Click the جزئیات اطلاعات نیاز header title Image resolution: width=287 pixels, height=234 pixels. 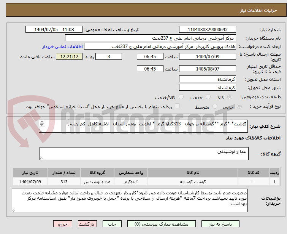[x=258, y=10]
